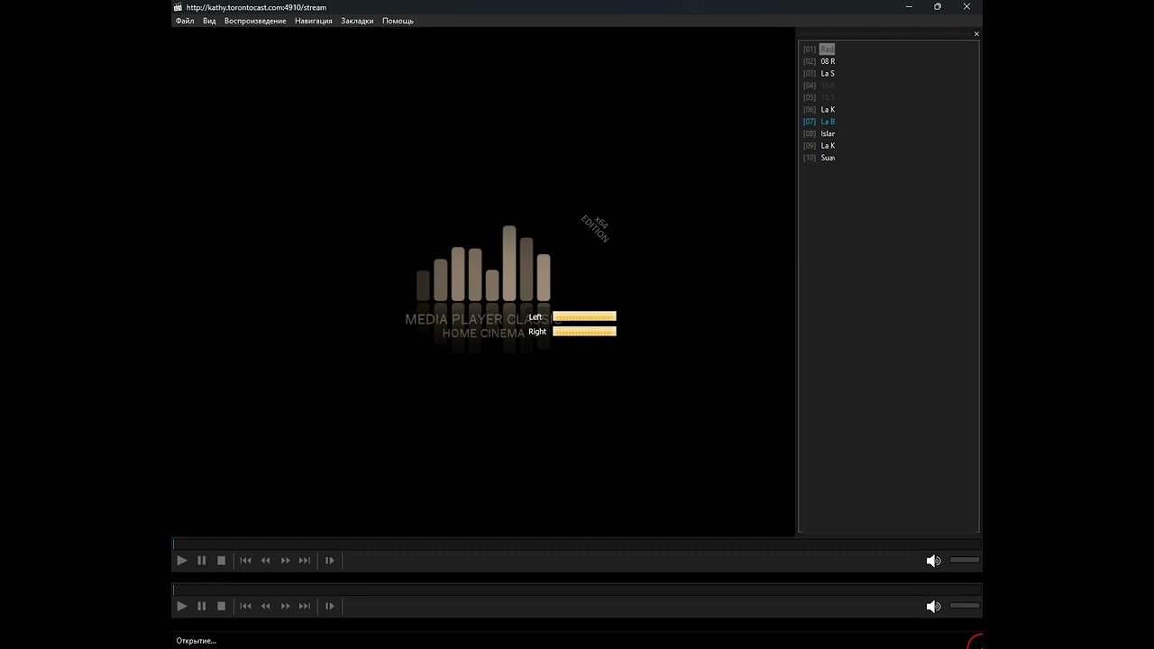
Task: Click the Right channel level meter
Action: point(584,332)
